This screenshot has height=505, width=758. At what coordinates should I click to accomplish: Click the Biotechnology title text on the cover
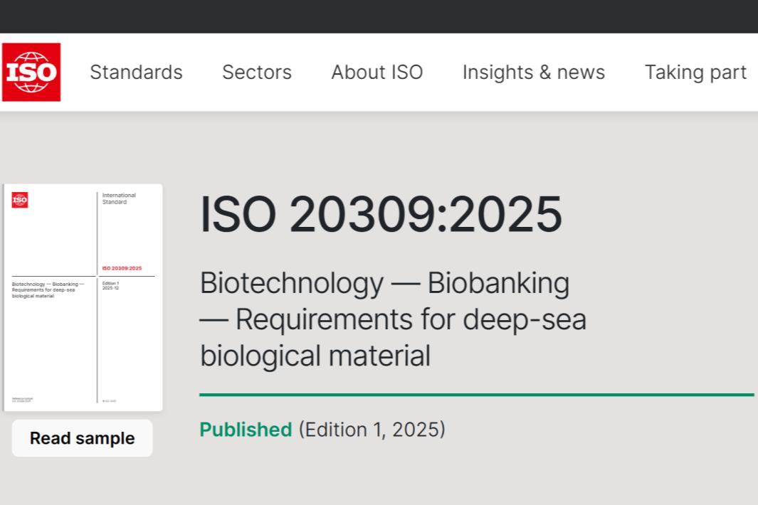coord(47,289)
